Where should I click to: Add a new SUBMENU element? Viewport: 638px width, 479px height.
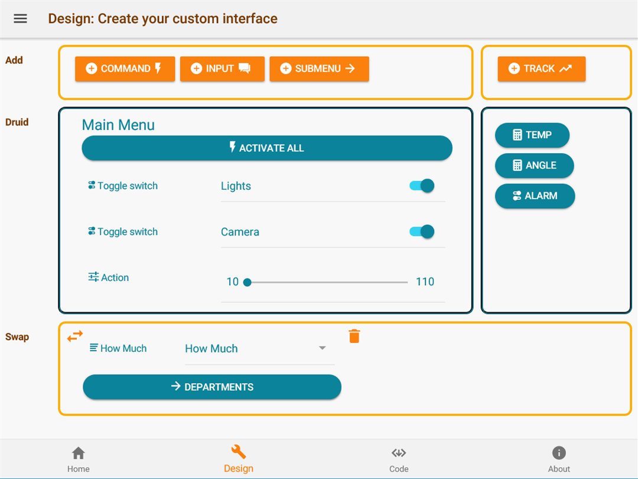click(x=319, y=69)
